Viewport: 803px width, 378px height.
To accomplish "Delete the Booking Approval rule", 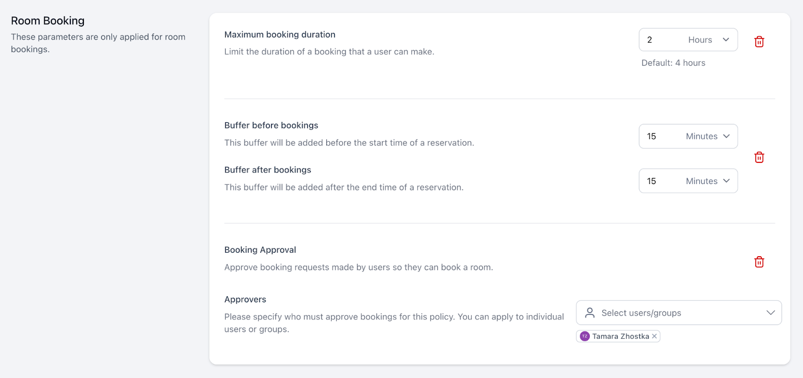I will point(759,262).
